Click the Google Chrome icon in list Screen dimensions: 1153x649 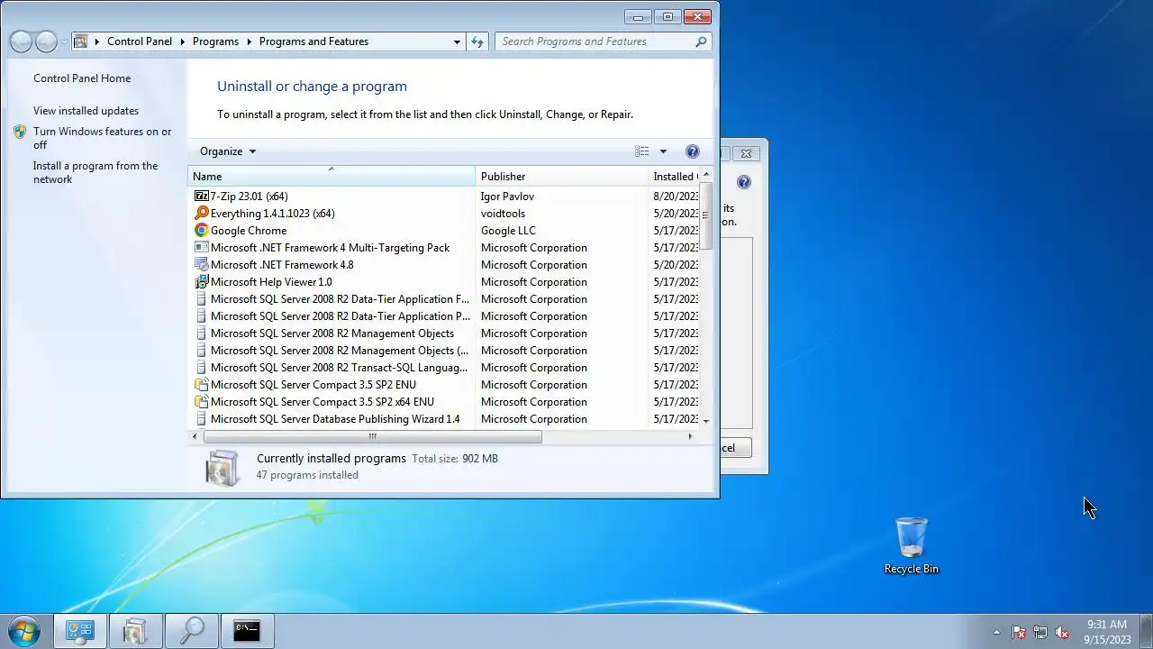coord(202,230)
